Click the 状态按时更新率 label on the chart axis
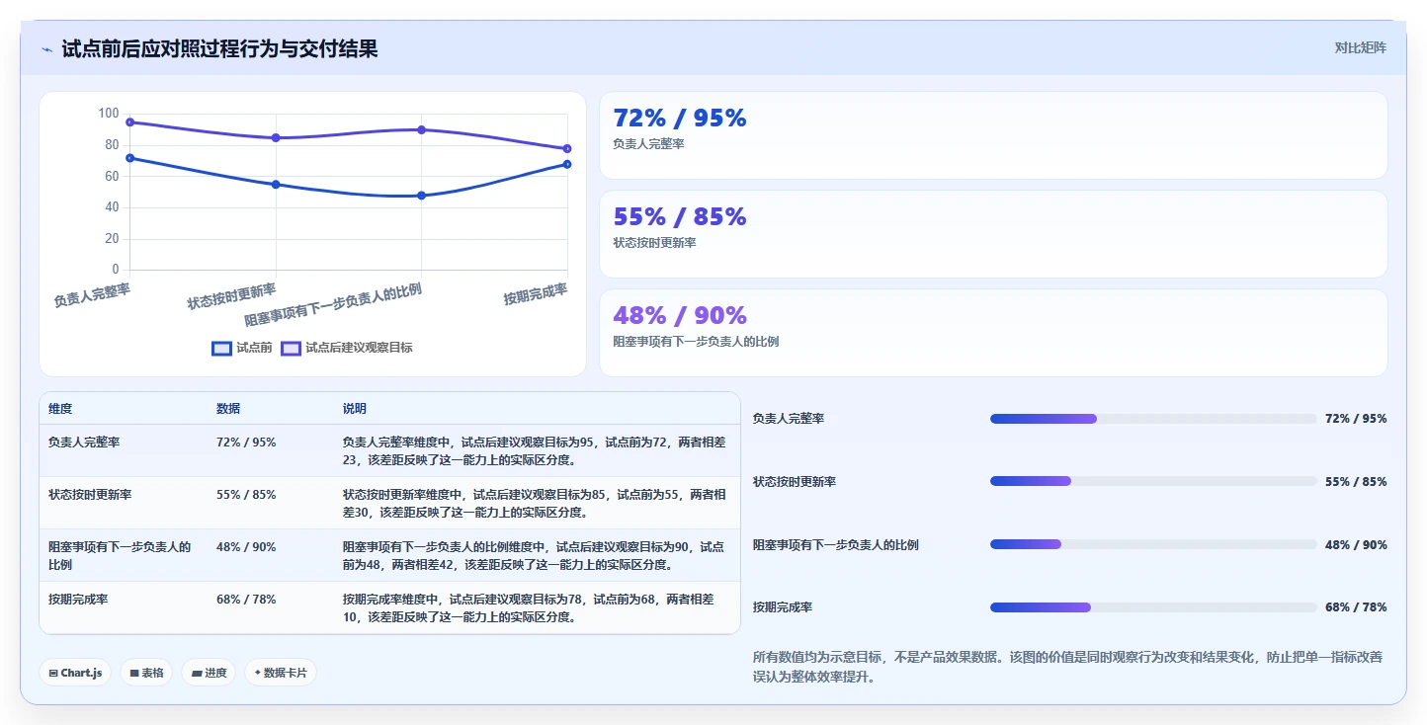The image size is (1427, 725). pos(231,296)
